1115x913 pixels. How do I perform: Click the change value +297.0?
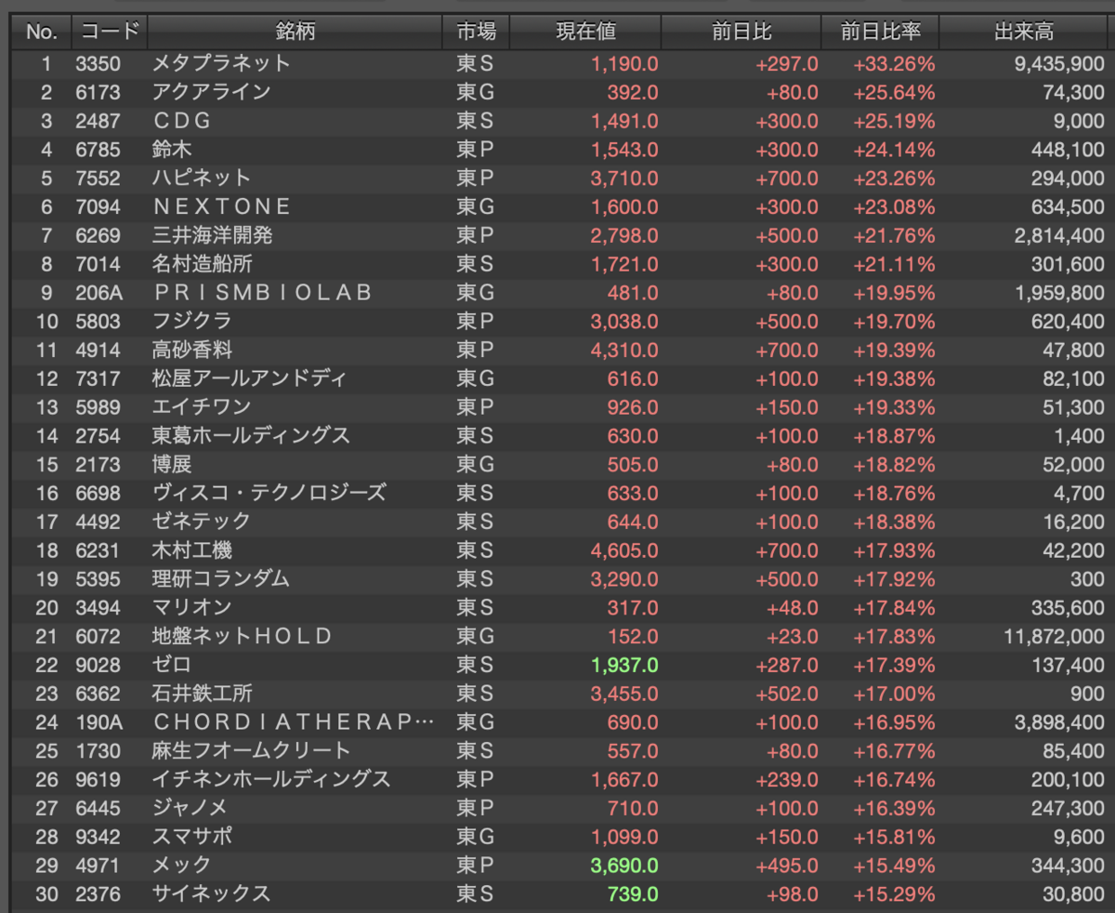click(787, 63)
